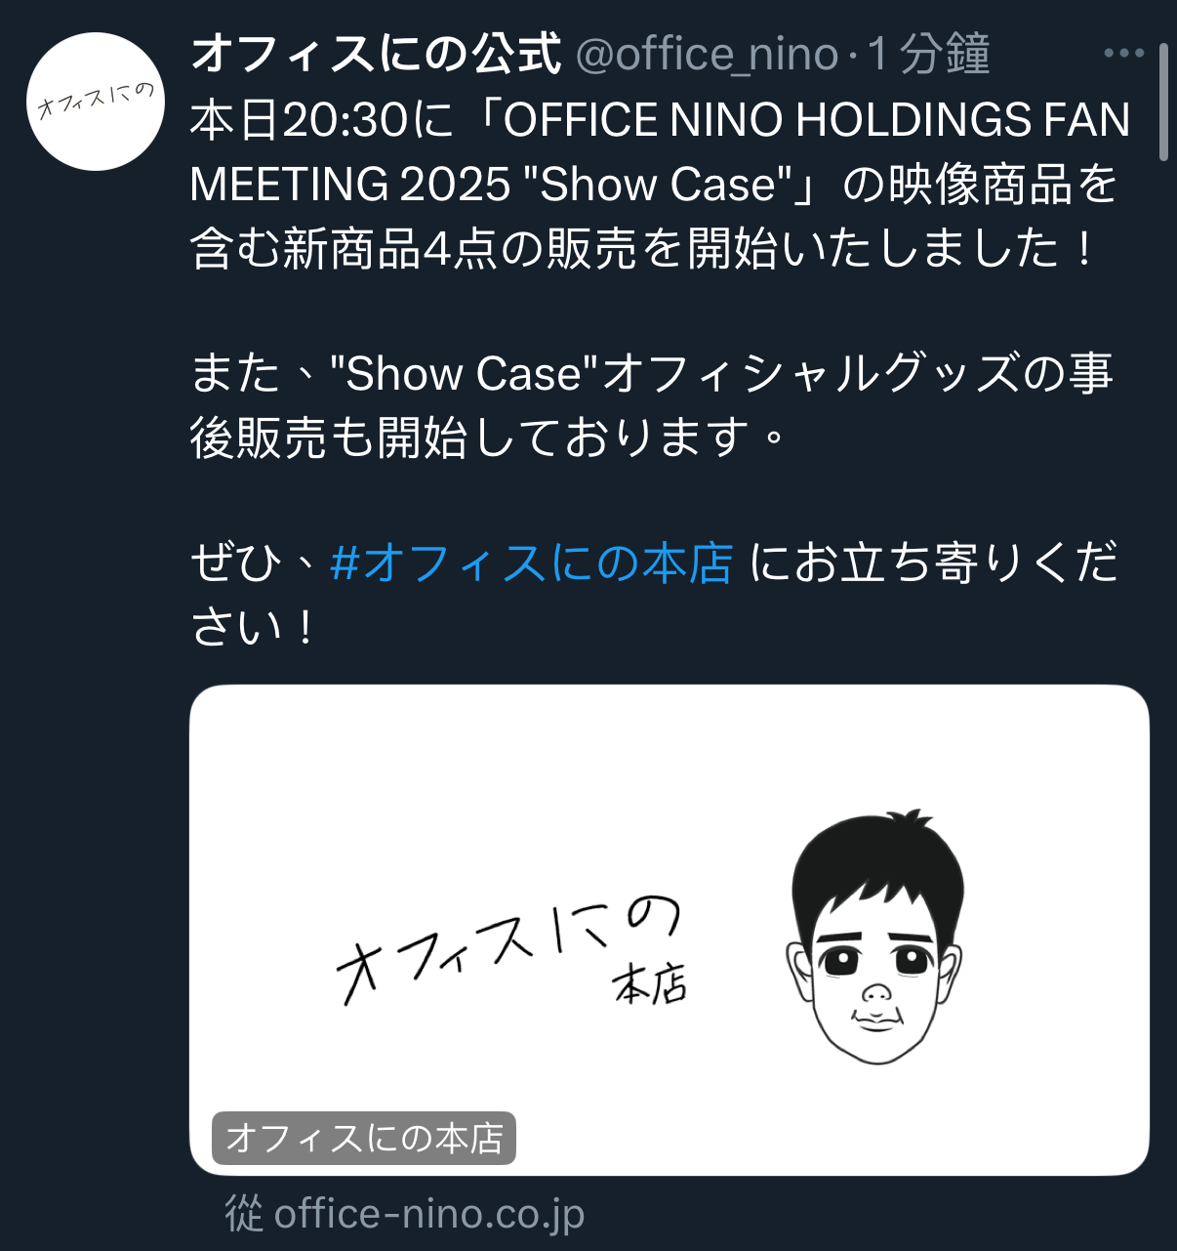Click the small 本店 handwritten subtitle
The height and width of the screenshot is (1251, 1177).
649,984
